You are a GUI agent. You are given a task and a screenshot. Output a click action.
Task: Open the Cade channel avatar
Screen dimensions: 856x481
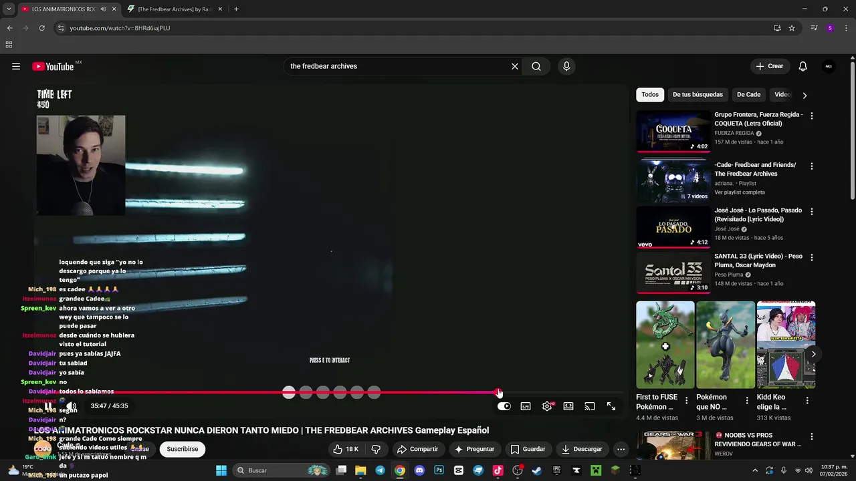click(x=43, y=449)
